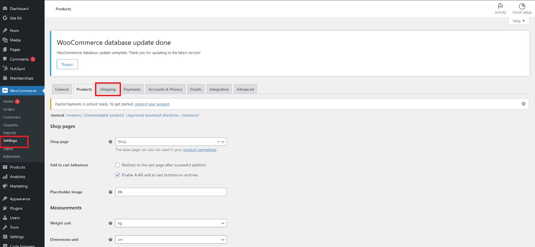Click the bottom Settings sliders icon
535x247 pixels.
click(5, 237)
